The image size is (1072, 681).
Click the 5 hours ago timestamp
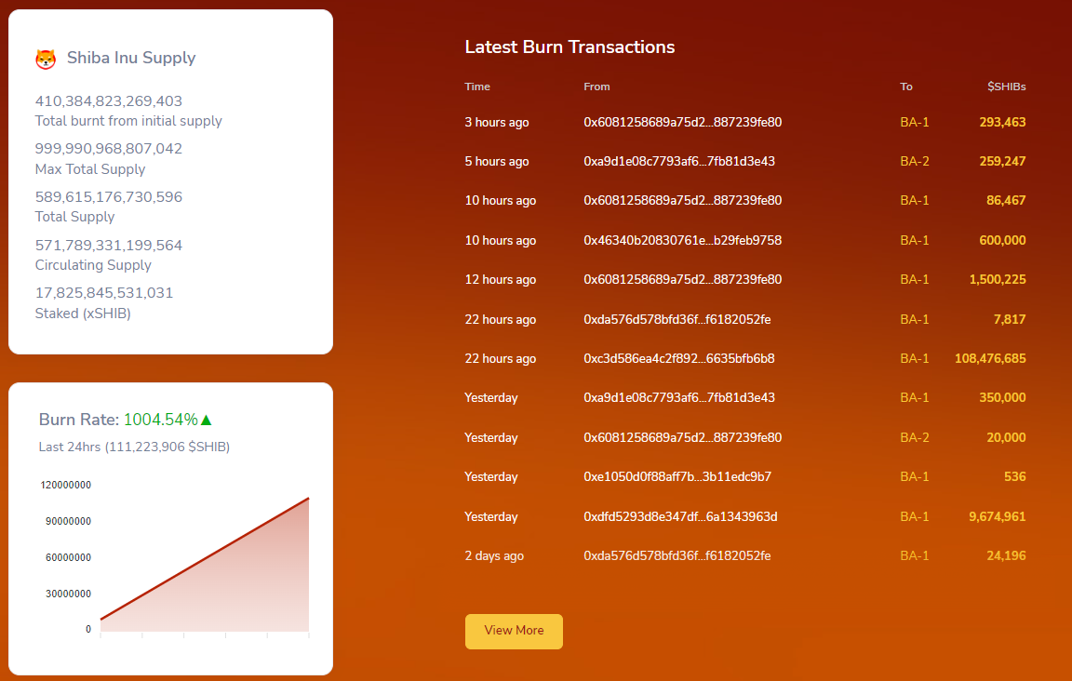pyautogui.click(x=496, y=161)
